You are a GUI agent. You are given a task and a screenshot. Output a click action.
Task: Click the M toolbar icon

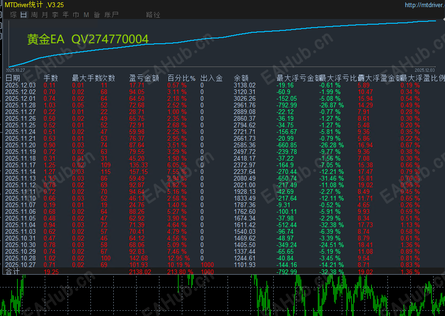click(x=86, y=15)
